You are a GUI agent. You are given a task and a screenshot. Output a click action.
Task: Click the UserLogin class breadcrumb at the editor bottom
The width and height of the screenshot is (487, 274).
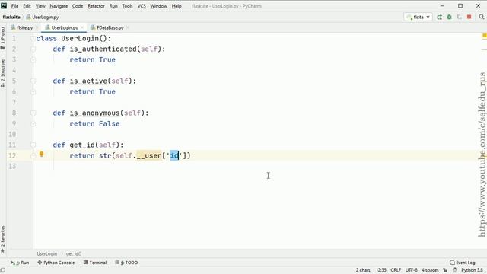(x=47, y=253)
